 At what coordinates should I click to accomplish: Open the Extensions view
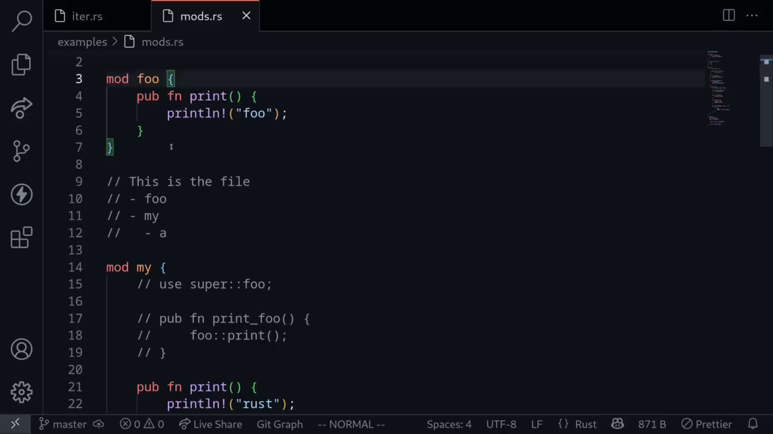(x=21, y=237)
